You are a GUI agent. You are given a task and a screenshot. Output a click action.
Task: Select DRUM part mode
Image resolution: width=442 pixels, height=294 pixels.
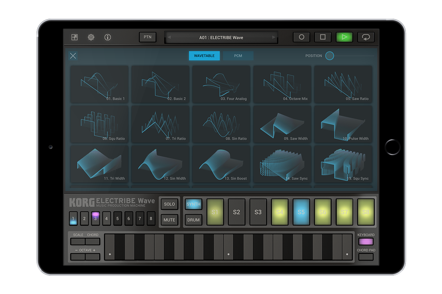pos(193,220)
